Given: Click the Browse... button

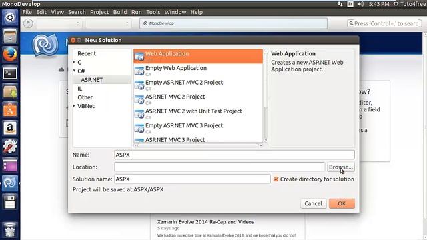Looking at the screenshot, I should [x=341, y=167].
